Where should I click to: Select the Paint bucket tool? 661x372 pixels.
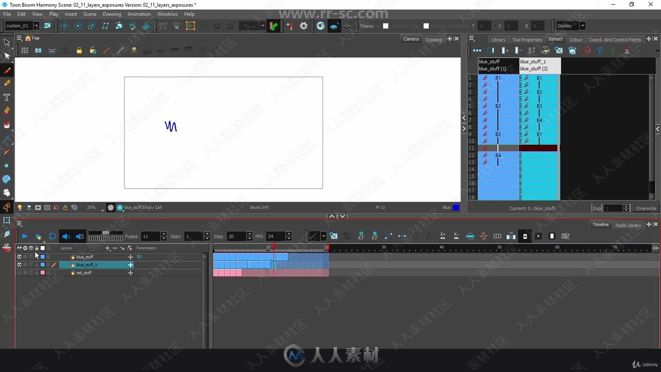pos(7,125)
